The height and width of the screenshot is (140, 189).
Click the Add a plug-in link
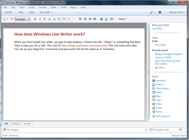tap(163, 116)
